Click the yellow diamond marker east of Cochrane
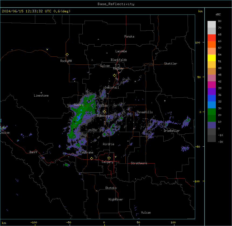This screenshot has height=226, width=232. pos(92,158)
